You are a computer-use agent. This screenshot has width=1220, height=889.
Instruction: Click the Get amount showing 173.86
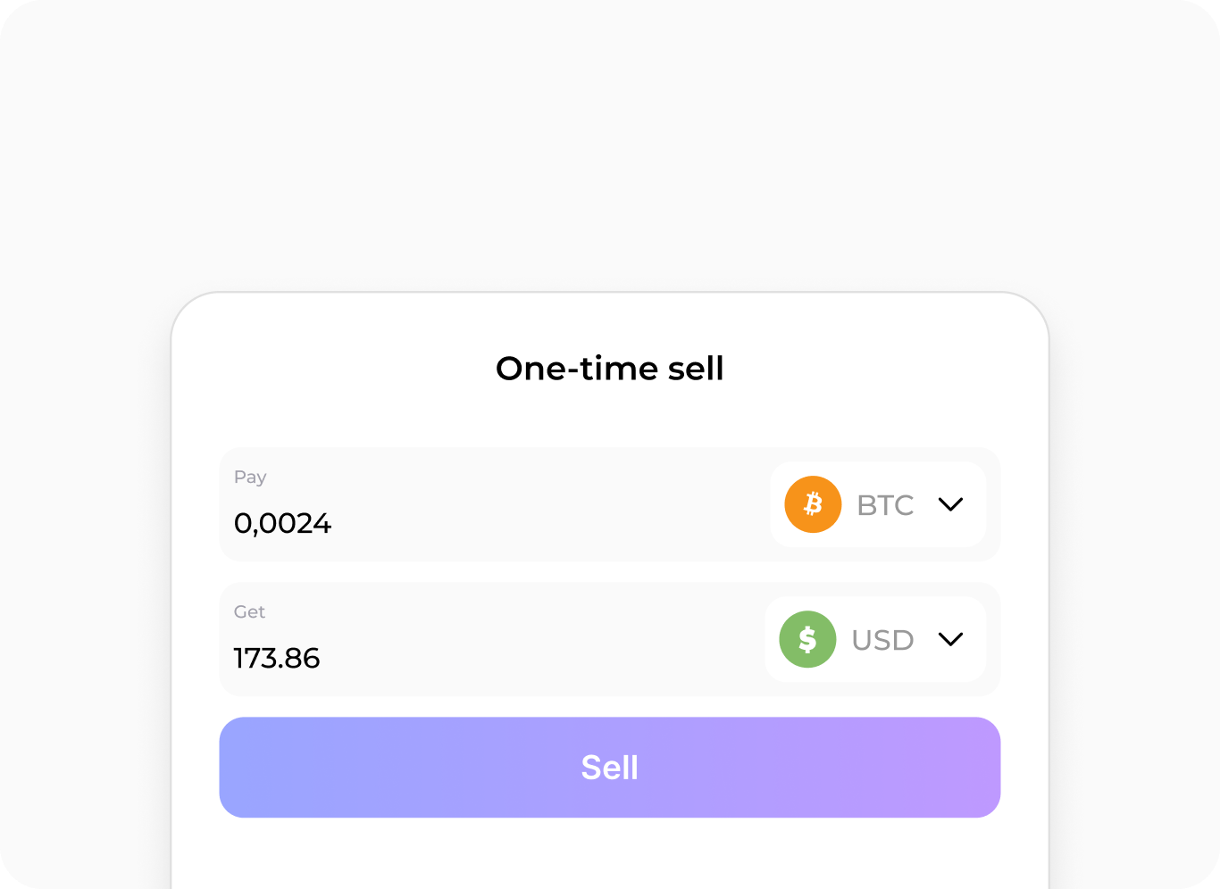pyautogui.click(x=278, y=659)
